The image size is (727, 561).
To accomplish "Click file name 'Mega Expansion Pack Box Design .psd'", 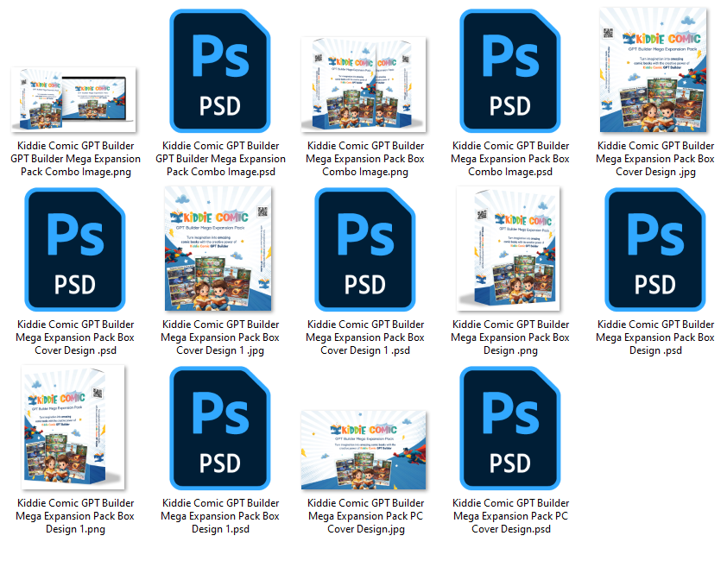I will pyautogui.click(x=655, y=337).
